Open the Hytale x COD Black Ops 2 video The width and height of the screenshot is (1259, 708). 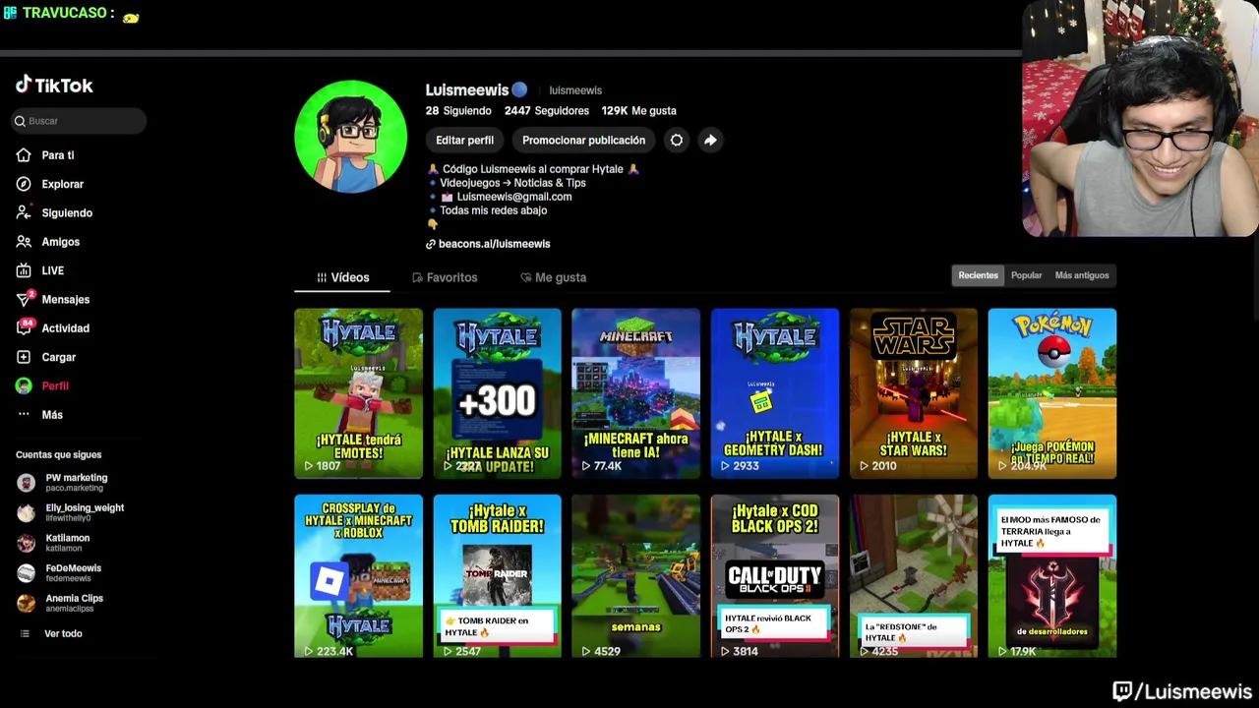coord(775,576)
